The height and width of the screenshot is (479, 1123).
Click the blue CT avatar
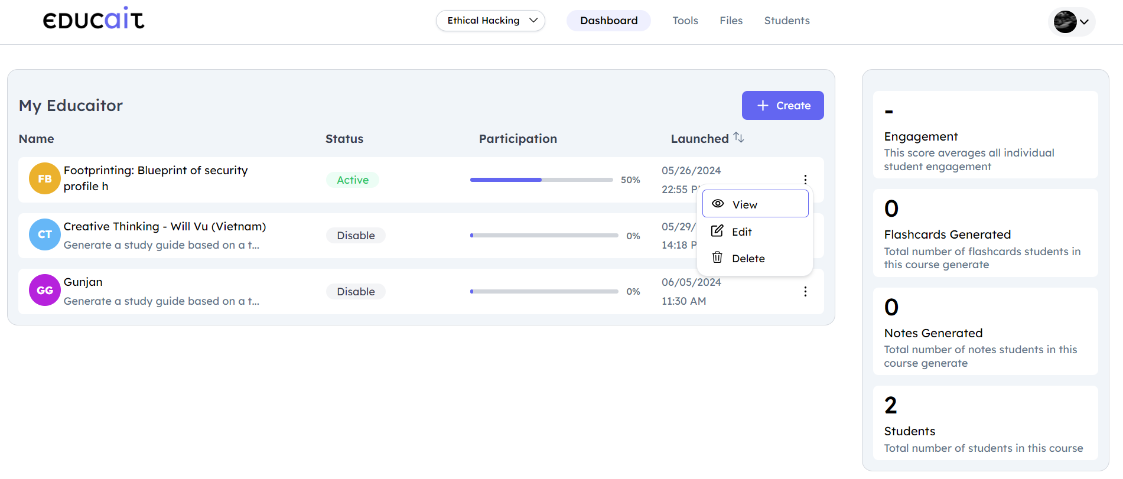coord(45,234)
